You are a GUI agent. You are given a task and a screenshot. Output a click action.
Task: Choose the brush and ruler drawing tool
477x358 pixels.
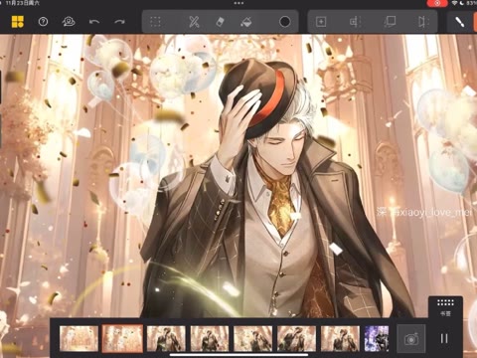click(x=194, y=22)
